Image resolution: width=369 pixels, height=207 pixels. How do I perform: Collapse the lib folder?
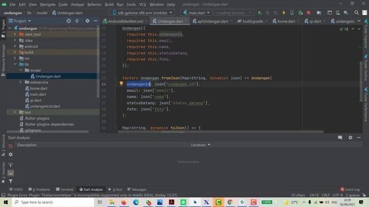pyautogui.click(x=15, y=64)
